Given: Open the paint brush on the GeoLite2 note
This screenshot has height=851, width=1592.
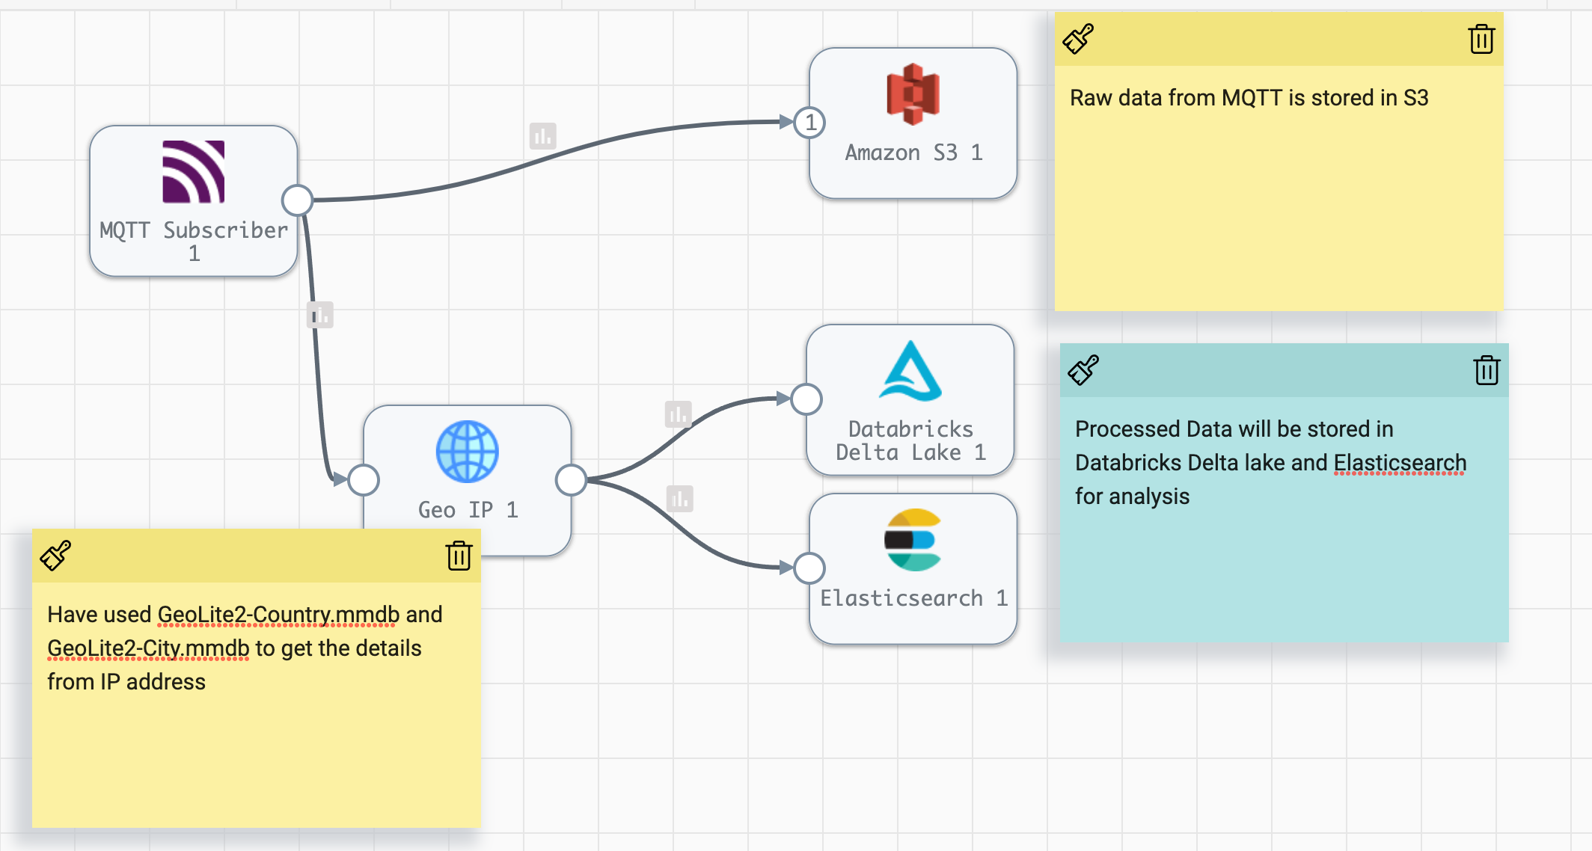Looking at the screenshot, I should (55, 556).
